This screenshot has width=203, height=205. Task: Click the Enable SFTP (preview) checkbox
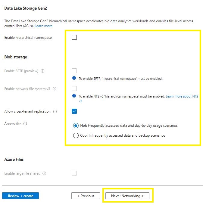74,71
